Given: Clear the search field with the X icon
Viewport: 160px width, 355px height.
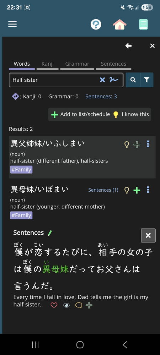Looking at the screenshot, I should (x=102, y=80).
